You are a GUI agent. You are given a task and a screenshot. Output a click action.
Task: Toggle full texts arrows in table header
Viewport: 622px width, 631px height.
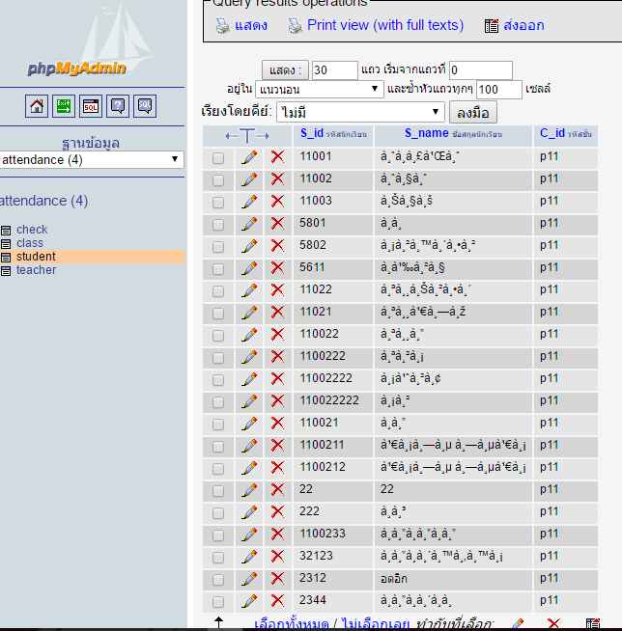(247, 136)
